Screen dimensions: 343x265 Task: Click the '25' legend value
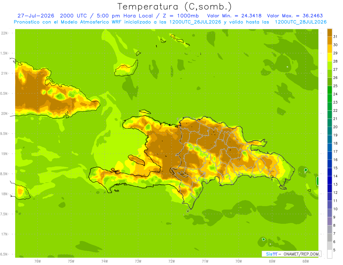point(336,86)
